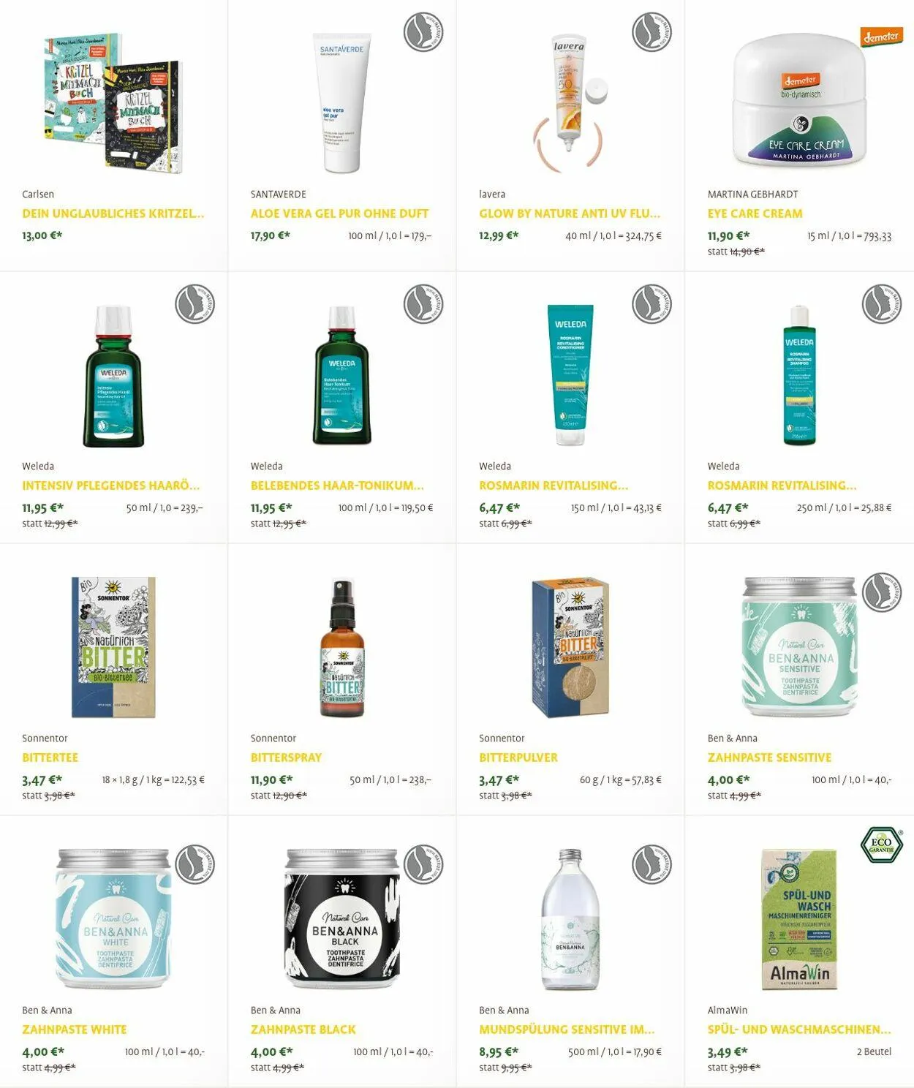Open the Bittertee product title
The width and height of the screenshot is (914, 1088).
50,758
